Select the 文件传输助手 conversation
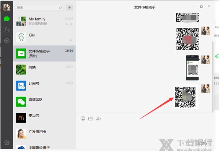This screenshot has width=219, height=154. coord(45,53)
